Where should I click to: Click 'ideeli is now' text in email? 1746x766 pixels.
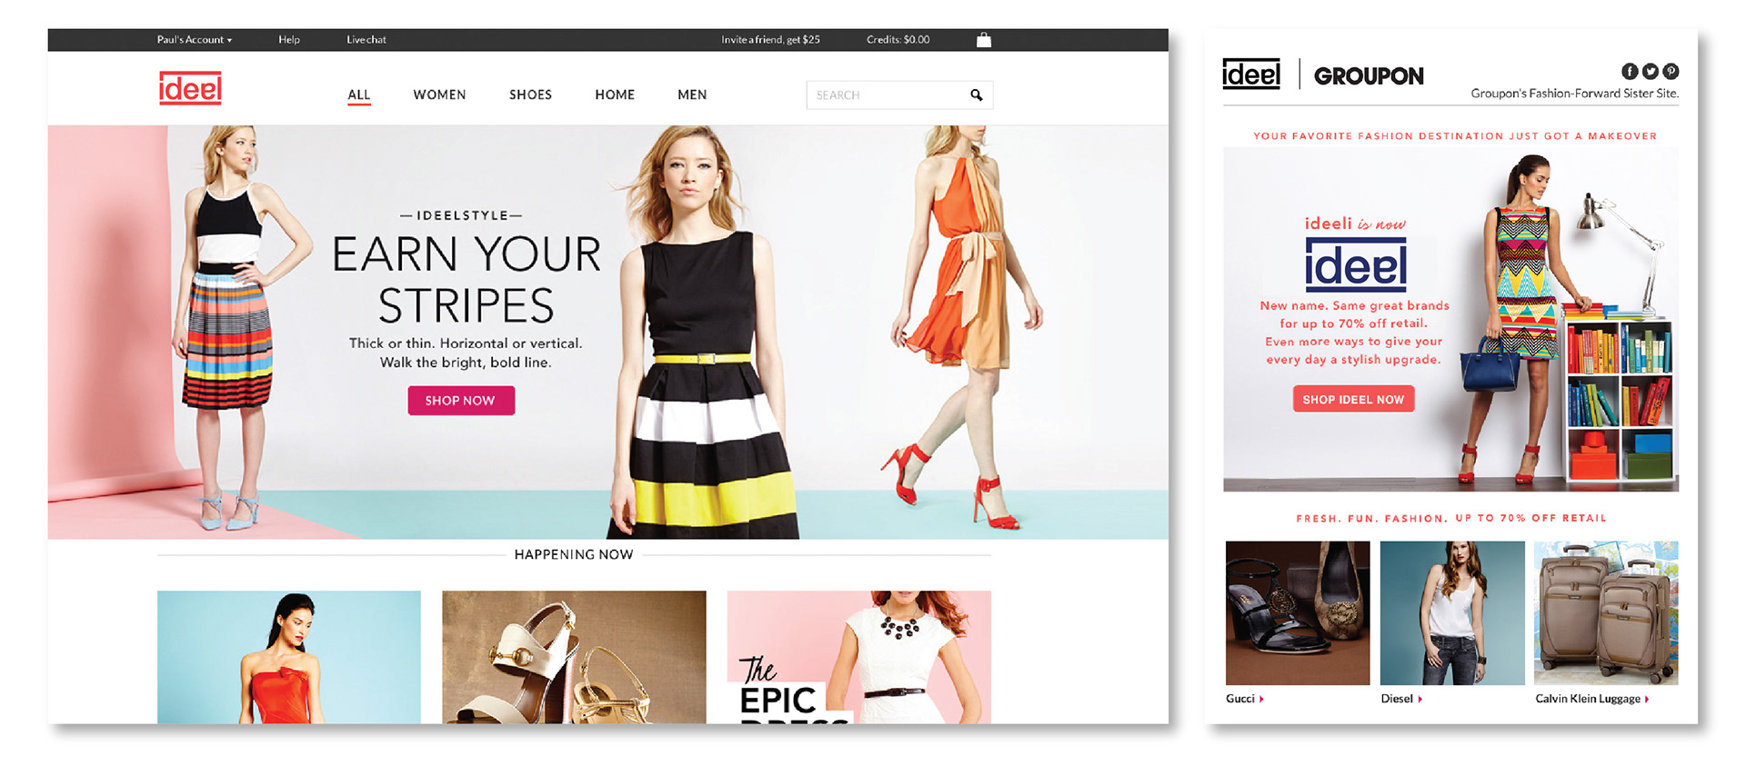coord(1355,224)
